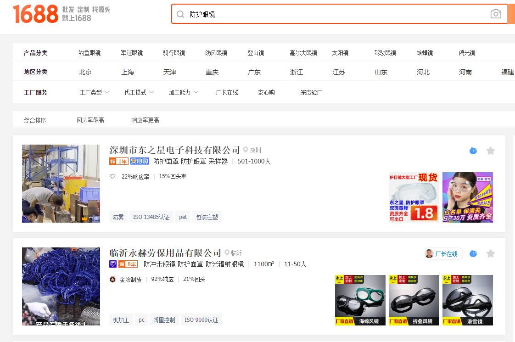Open 深圳市东之星电子科技有限公司 company page
Viewport: 515px width, 342px height.
click(x=174, y=150)
